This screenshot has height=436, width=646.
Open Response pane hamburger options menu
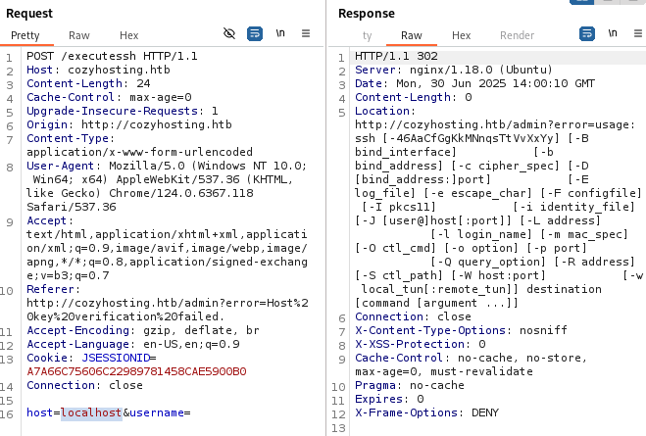[x=638, y=33]
